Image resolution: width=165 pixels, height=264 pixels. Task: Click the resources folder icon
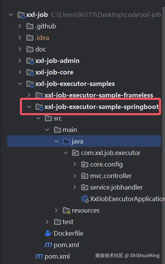click(66, 210)
